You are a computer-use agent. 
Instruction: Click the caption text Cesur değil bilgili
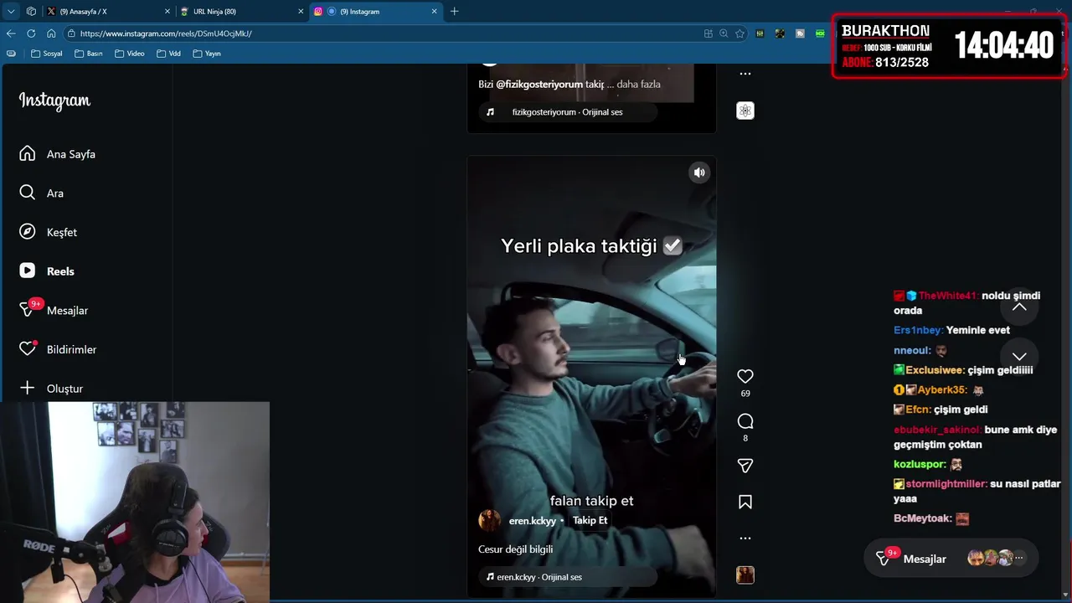515,549
